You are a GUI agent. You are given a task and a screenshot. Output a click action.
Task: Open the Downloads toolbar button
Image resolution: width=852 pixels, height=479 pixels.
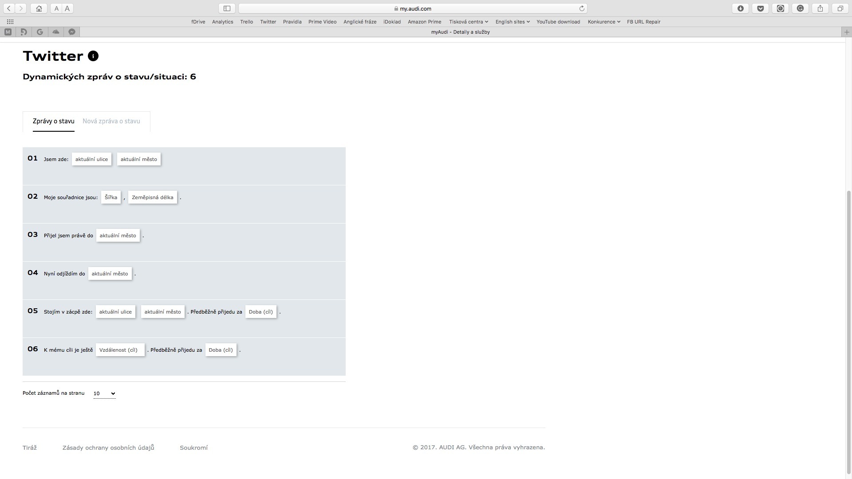[740, 8]
